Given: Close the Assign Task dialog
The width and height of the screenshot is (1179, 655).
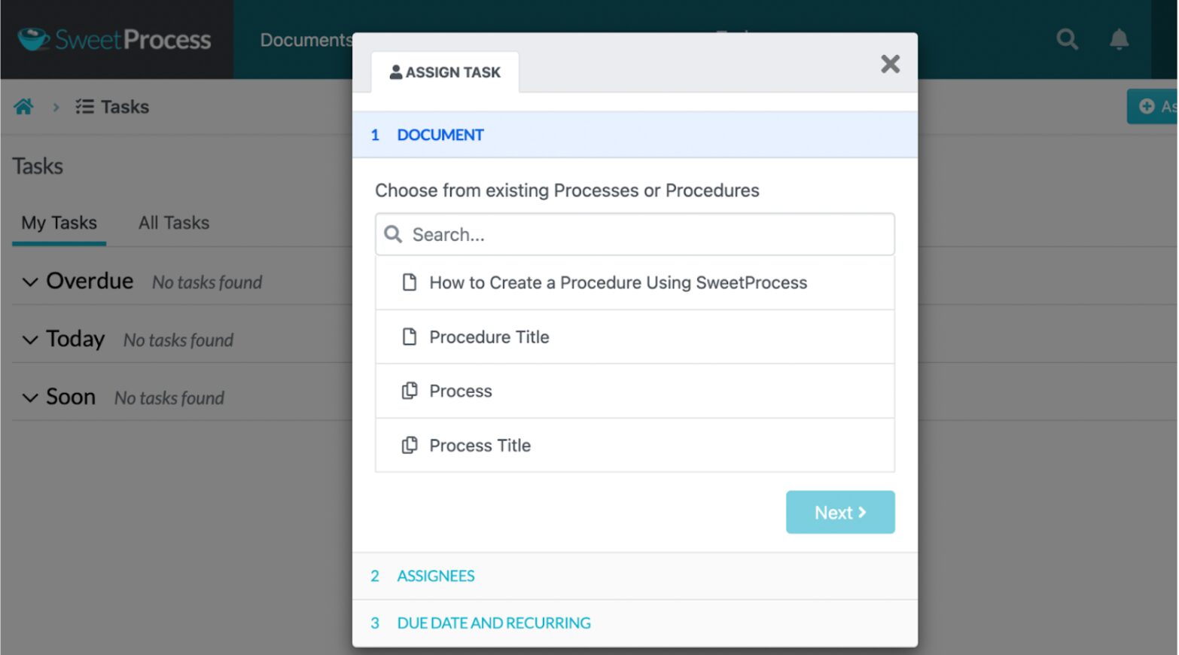Looking at the screenshot, I should pyautogui.click(x=890, y=64).
